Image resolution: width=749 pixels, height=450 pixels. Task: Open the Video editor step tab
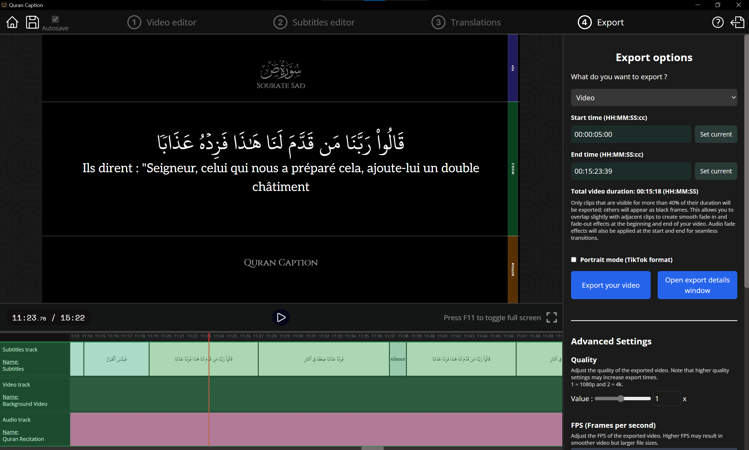tap(162, 22)
